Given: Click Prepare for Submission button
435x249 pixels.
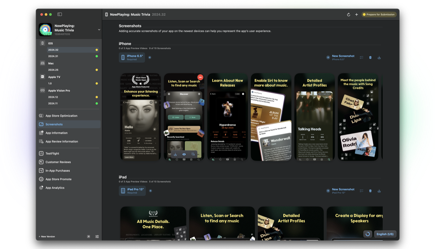Looking at the screenshot, I should point(379,14).
